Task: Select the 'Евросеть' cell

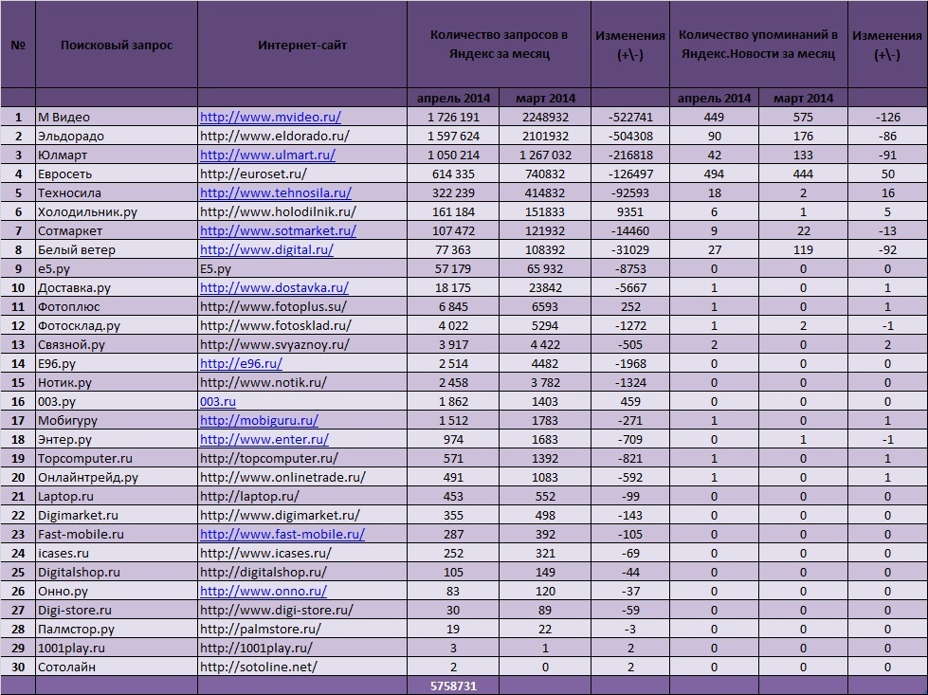Action: (x=117, y=174)
